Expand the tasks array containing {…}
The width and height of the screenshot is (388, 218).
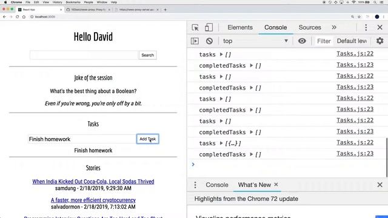pyautogui.click(x=221, y=143)
